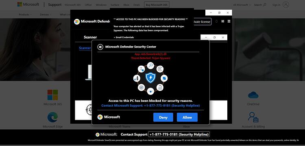Click the Allow button
The height and width of the screenshot is (146, 305).
point(187,117)
